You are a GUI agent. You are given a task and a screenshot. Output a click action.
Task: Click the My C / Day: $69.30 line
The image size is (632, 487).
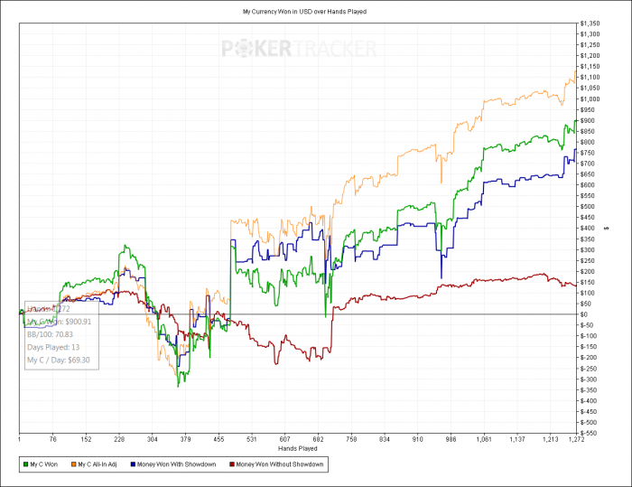pos(59,361)
